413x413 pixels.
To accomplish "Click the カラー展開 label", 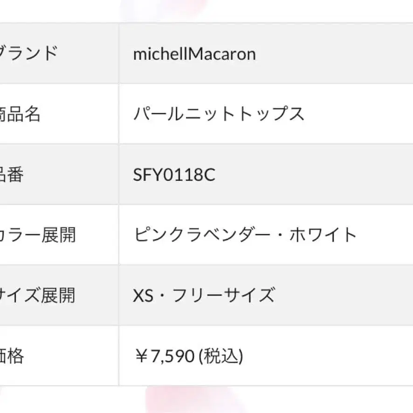I will coord(37,235).
